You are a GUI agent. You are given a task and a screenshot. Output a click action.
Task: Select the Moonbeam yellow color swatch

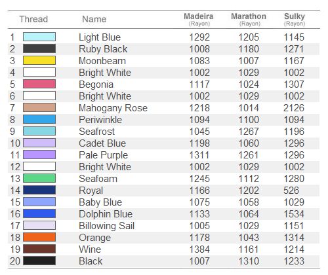coord(39,60)
